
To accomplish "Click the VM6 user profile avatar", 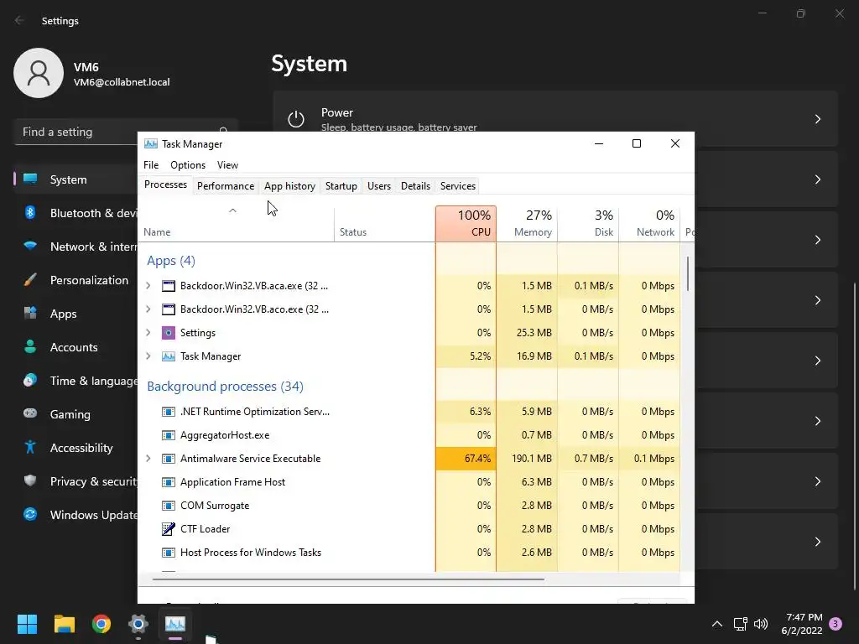I will [39, 73].
